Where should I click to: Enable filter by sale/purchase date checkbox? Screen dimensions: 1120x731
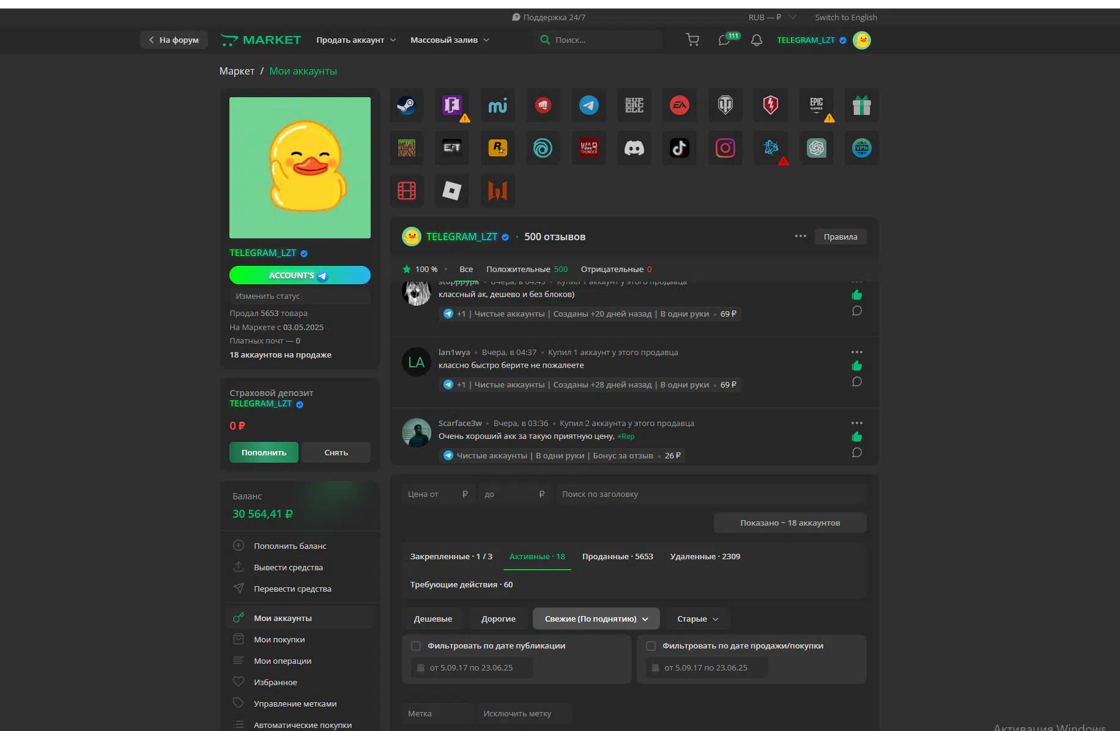coord(651,646)
